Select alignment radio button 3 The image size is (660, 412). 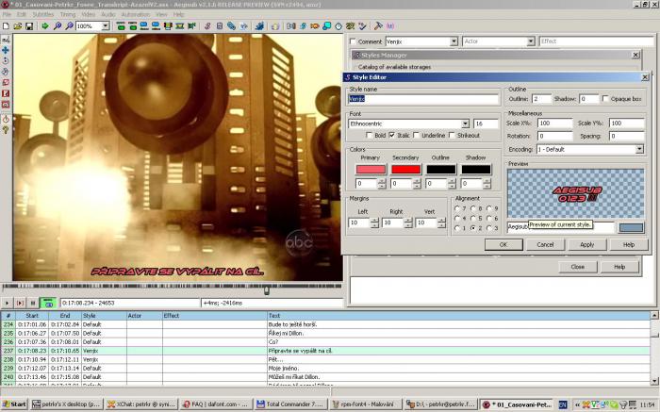[489, 228]
